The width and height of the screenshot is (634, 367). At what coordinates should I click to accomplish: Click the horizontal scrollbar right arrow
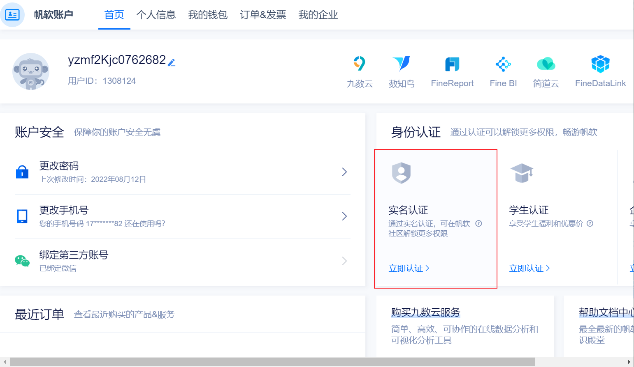pyautogui.click(x=629, y=362)
